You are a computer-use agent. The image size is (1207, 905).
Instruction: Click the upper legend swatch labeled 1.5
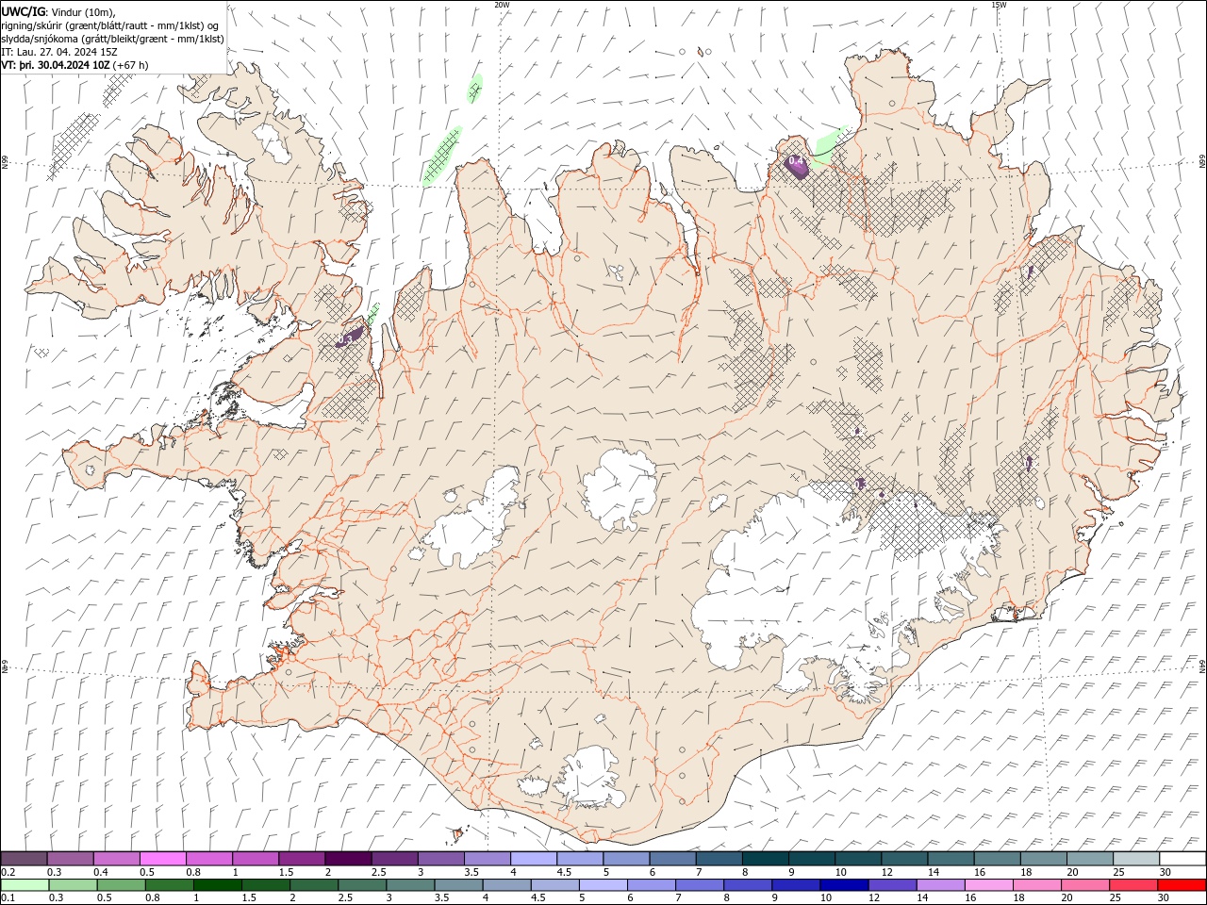pos(302,859)
